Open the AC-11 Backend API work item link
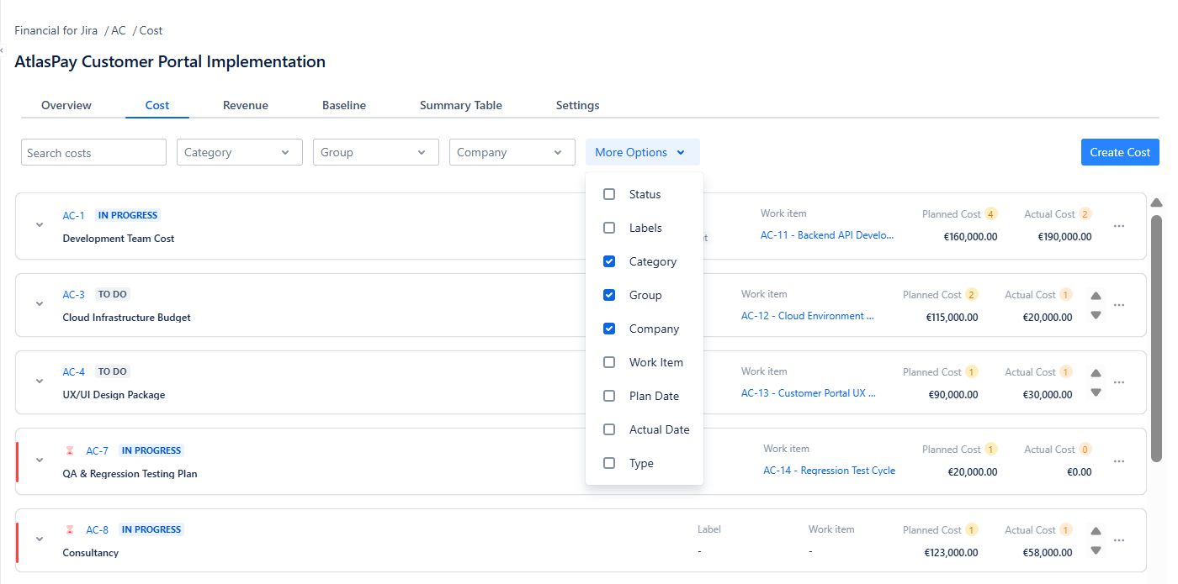This screenshot has width=1178, height=584. click(827, 235)
